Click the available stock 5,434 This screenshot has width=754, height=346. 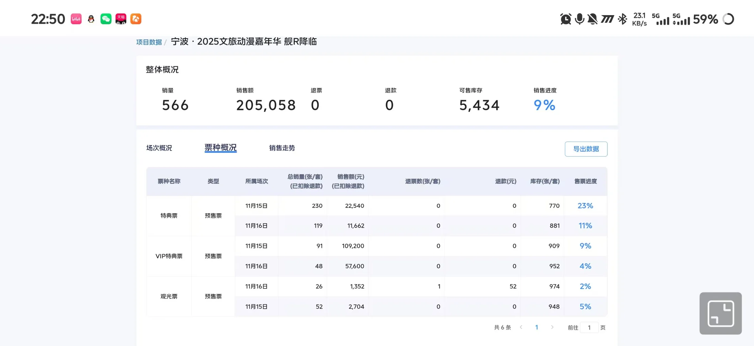479,105
